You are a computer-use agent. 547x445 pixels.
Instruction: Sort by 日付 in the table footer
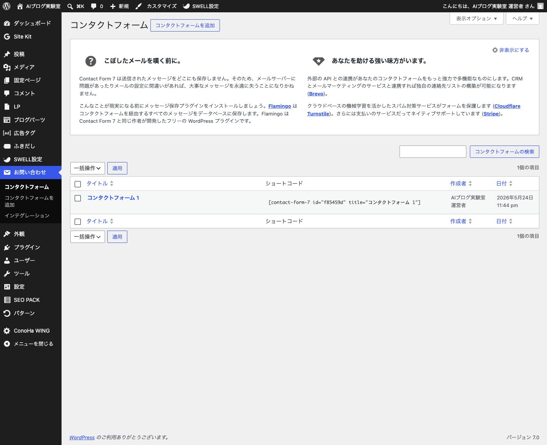pos(504,221)
